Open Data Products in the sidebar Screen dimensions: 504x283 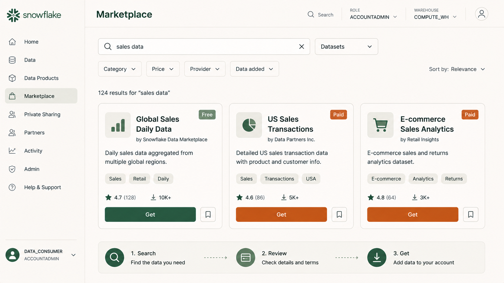point(41,78)
